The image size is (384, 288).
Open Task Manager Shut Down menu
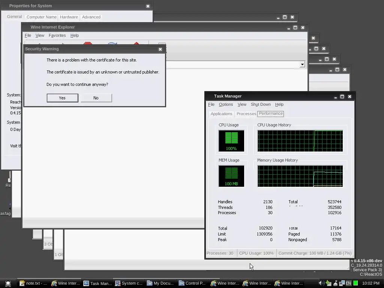(261, 105)
